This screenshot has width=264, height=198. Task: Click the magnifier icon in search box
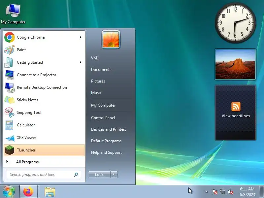click(76, 175)
